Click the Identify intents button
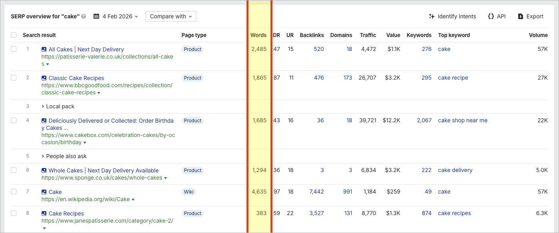The height and width of the screenshot is (233, 559). [452, 16]
